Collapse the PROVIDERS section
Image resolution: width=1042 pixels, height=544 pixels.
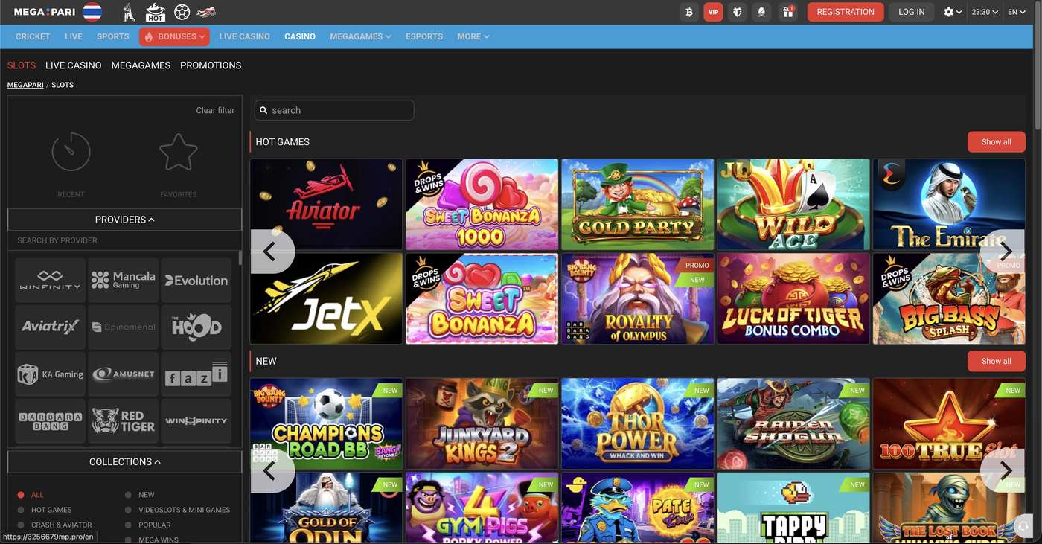point(124,220)
